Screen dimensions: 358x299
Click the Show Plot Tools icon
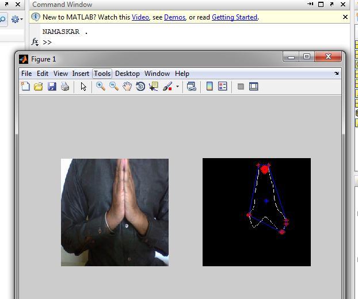click(253, 86)
